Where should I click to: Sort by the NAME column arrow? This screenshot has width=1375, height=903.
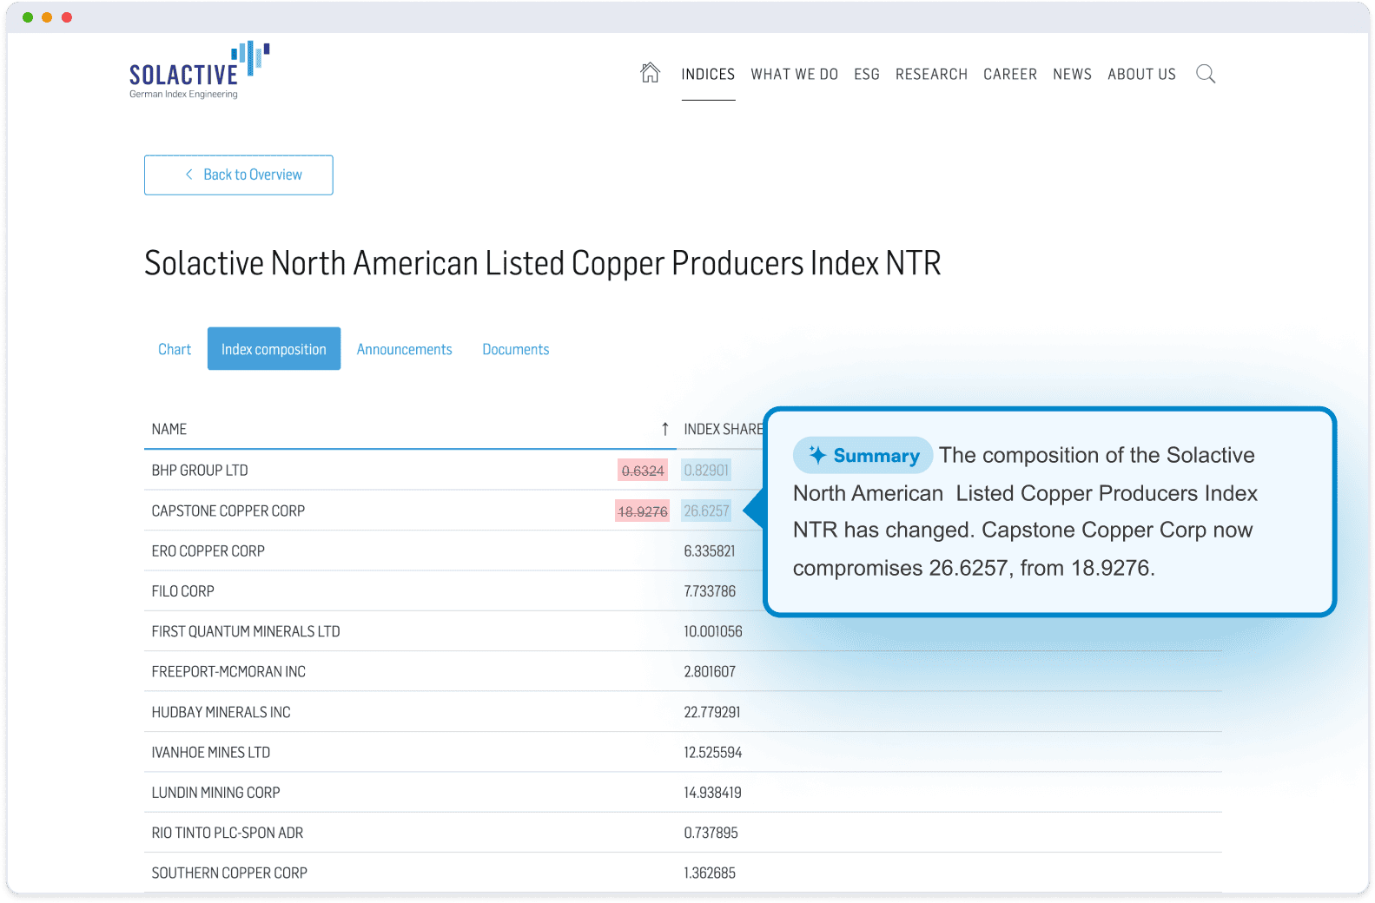tap(664, 429)
